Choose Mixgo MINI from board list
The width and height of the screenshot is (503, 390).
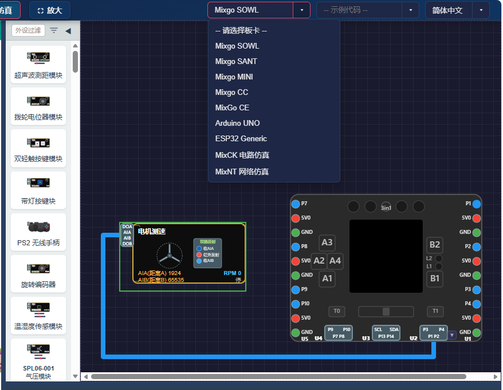[x=274, y=77]
